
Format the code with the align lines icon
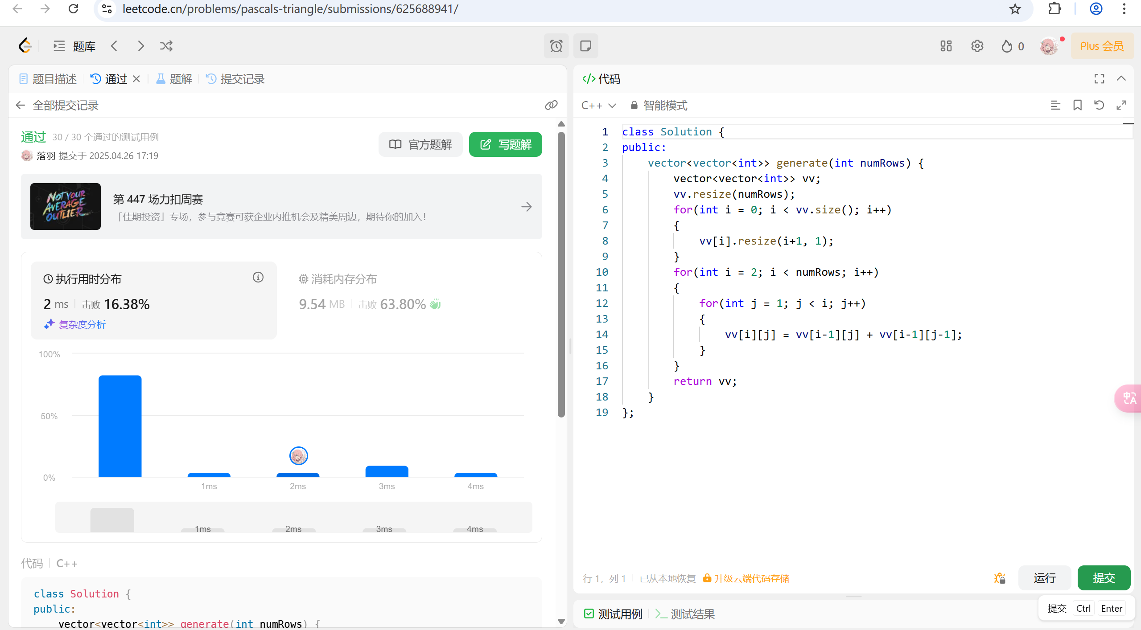pyautogui.click(x=1055, y=105)
